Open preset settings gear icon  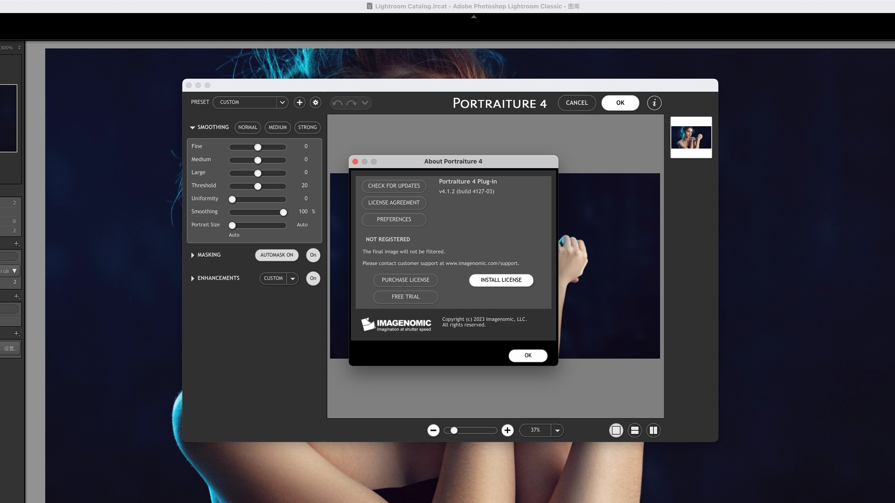[316, 102]
